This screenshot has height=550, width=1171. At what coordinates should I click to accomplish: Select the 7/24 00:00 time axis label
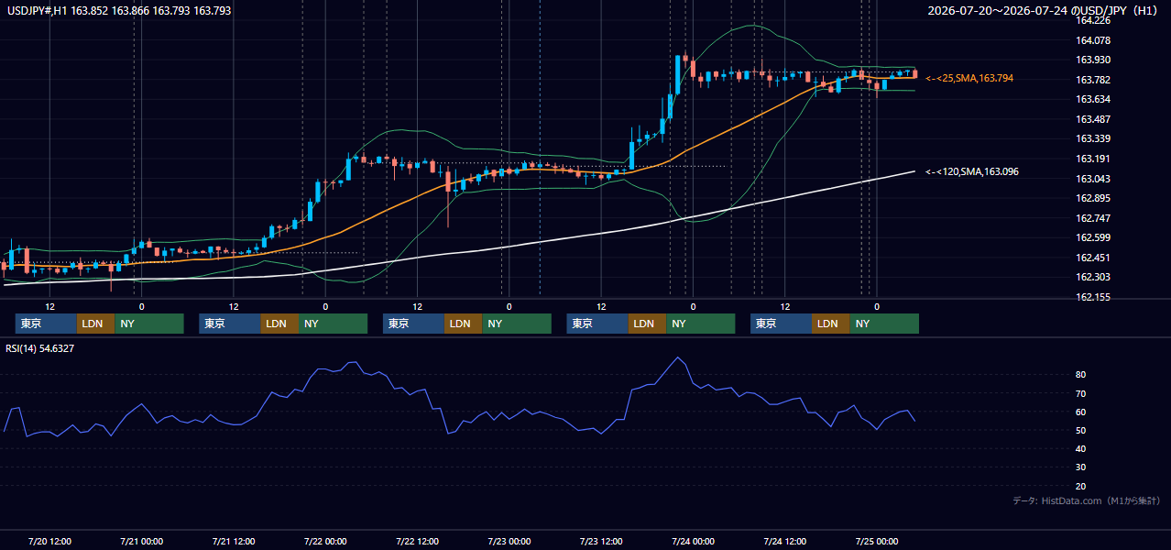693,541
